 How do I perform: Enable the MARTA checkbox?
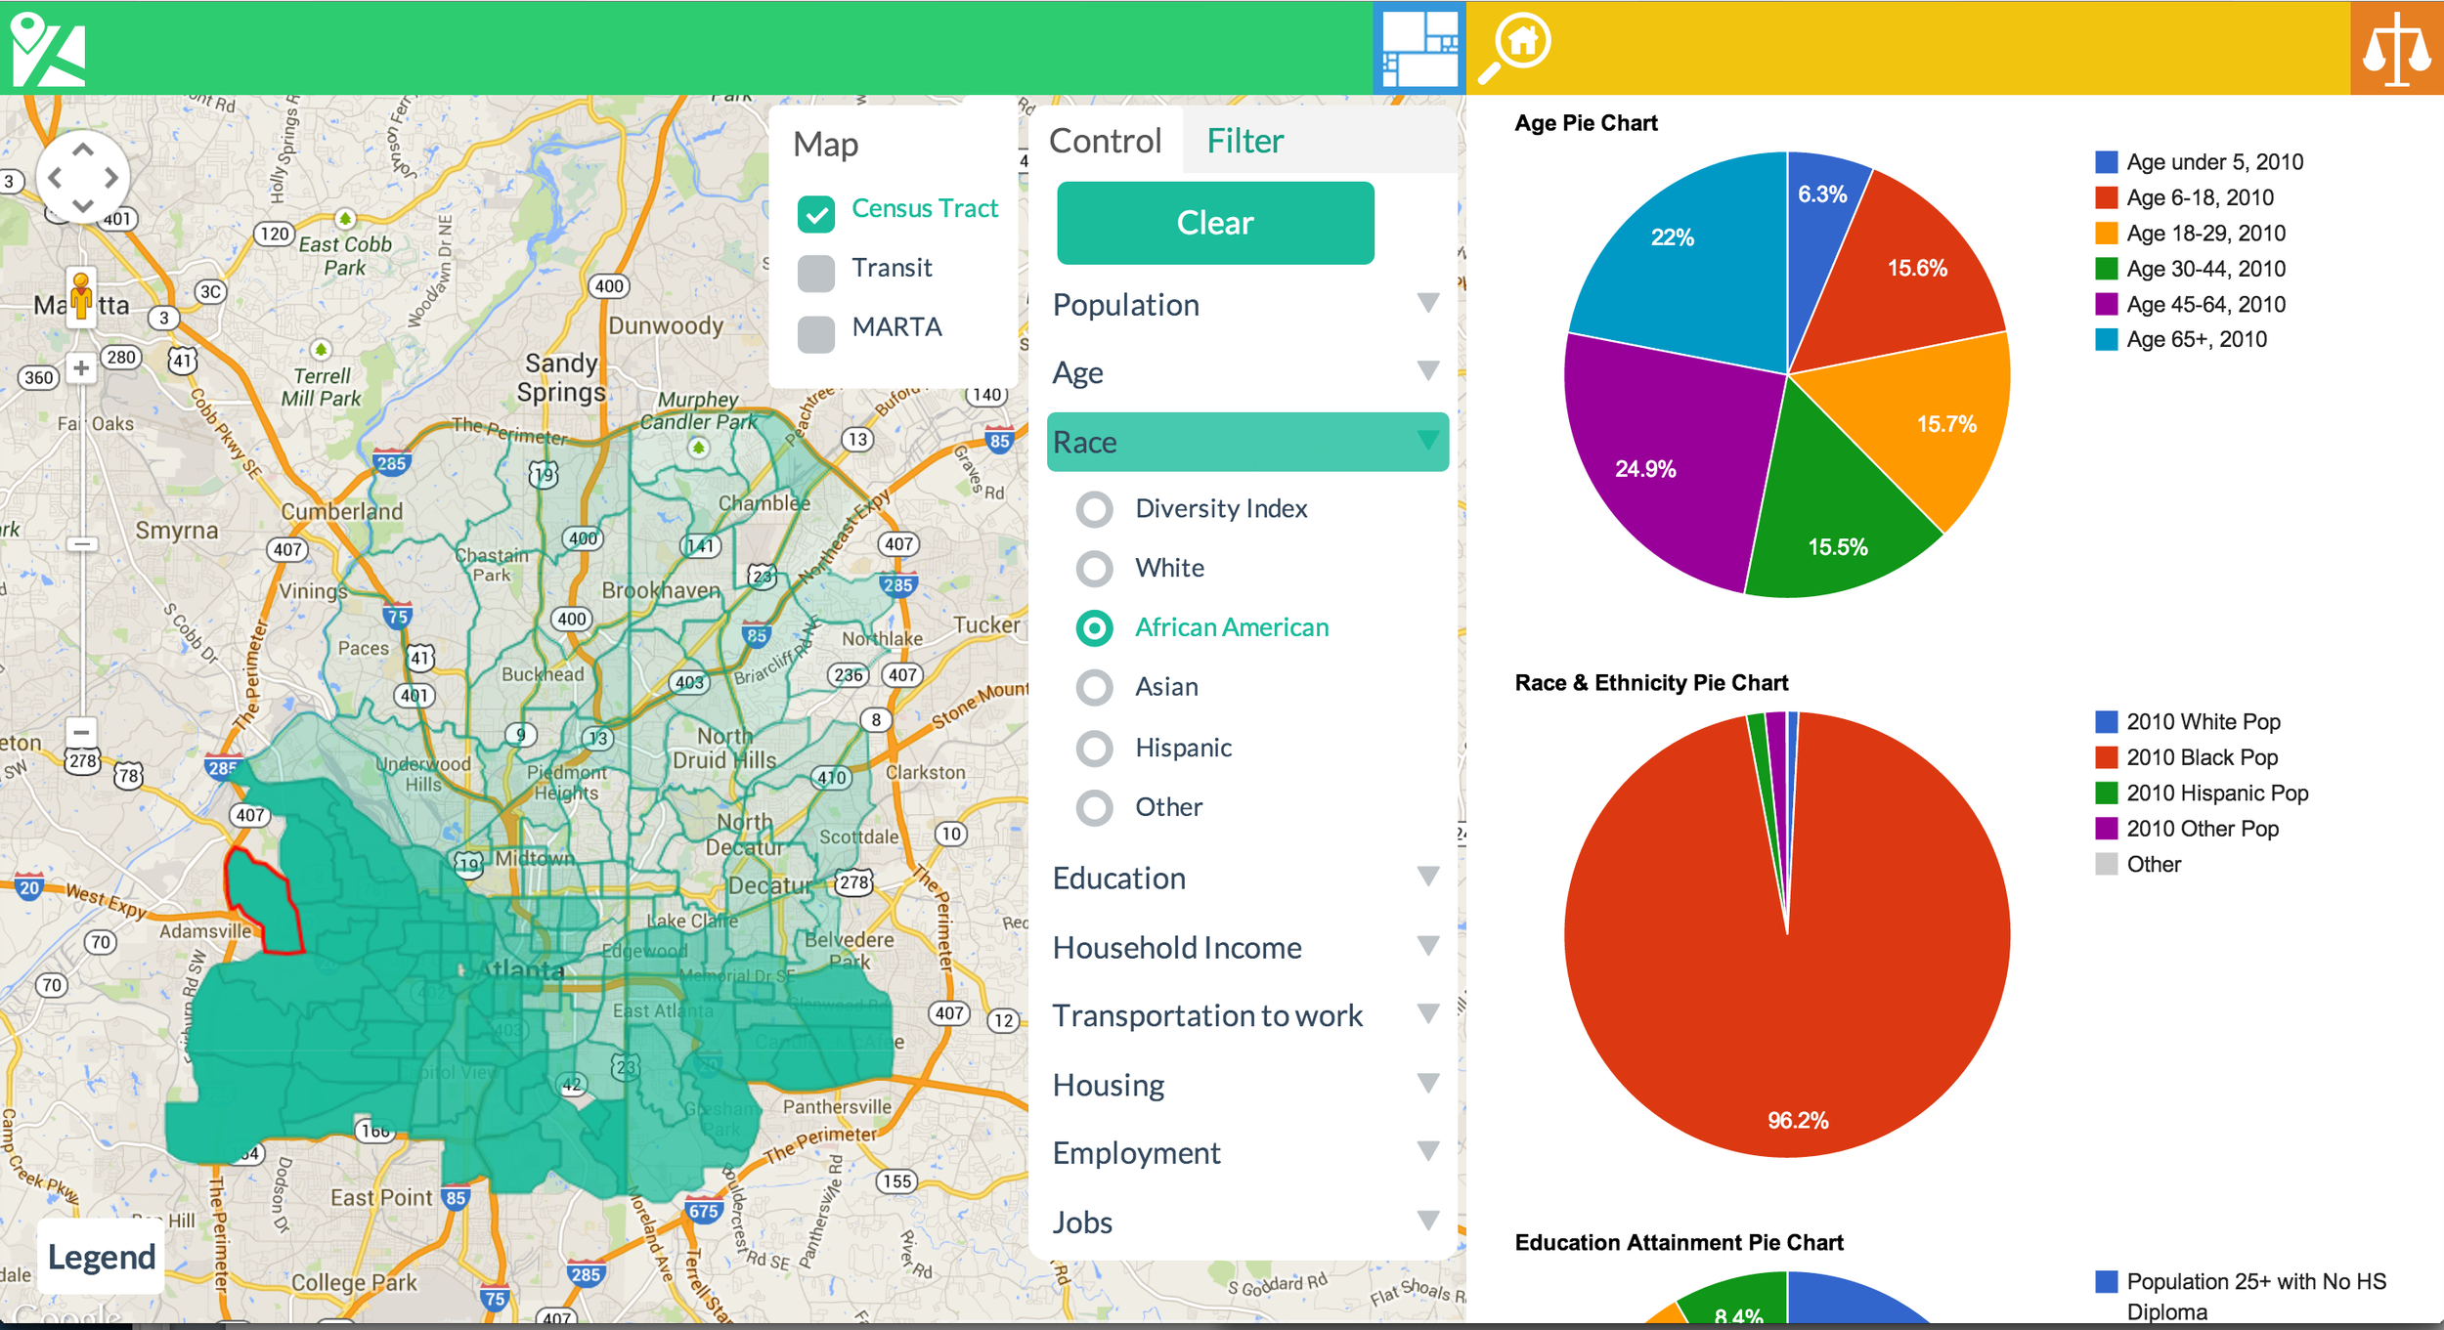[x=815, y=332]
